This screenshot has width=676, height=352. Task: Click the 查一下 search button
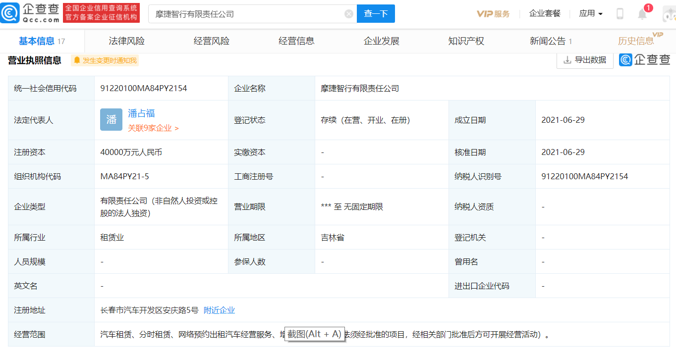pos(376,14)
